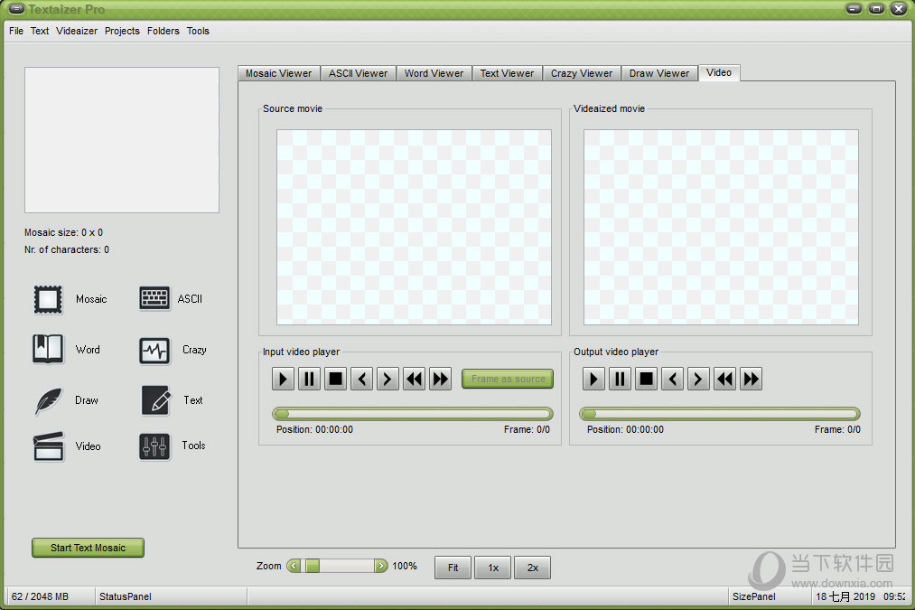Switch to the Crazy Viewer tab
The height and width of the screenshot is (610, 915).
[582, 73]
